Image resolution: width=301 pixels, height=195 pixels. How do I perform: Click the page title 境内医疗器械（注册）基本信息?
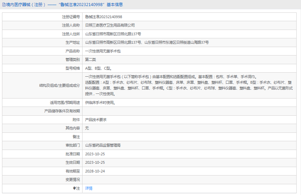pos(64,5)
